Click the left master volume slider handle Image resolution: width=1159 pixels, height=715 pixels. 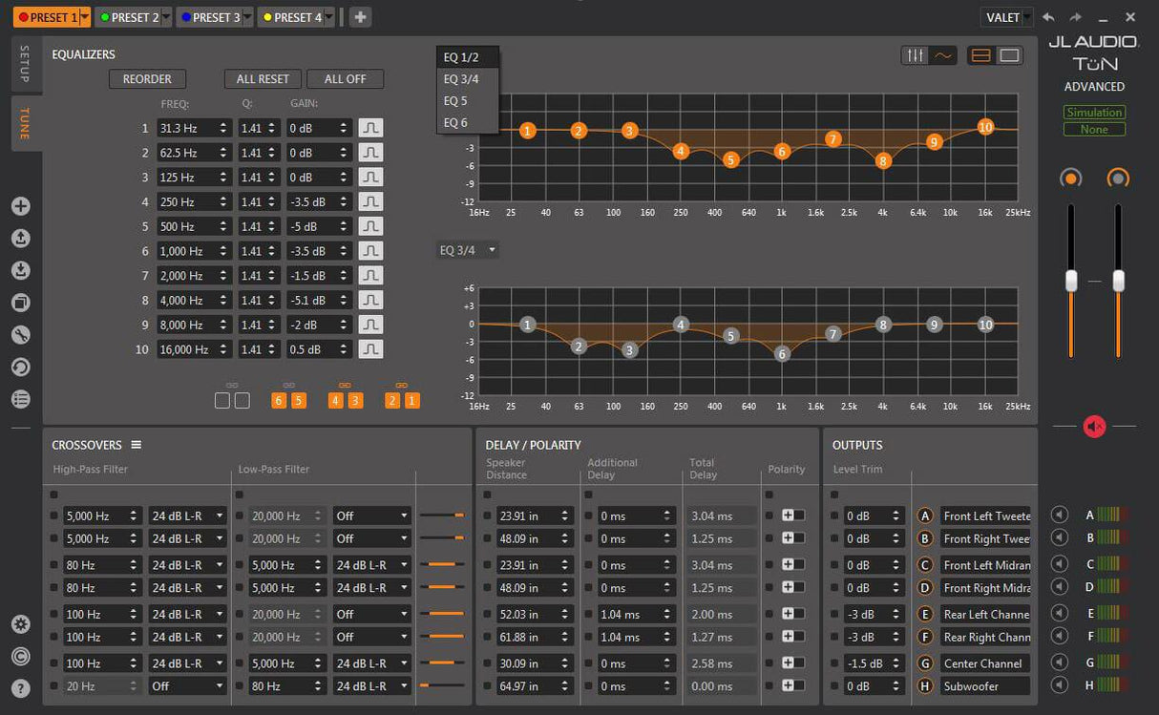point(1071,281)
